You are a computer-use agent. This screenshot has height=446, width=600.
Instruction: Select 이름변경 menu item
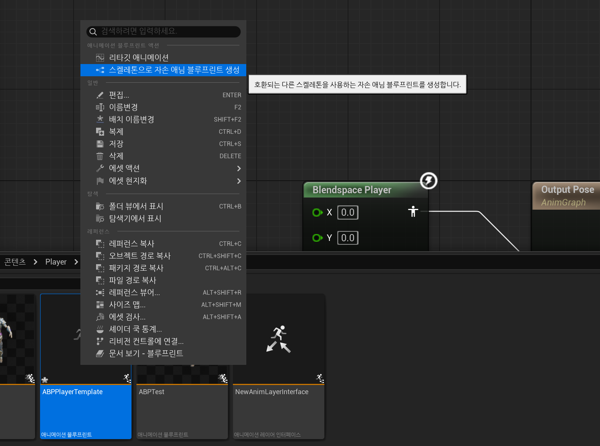163,107
